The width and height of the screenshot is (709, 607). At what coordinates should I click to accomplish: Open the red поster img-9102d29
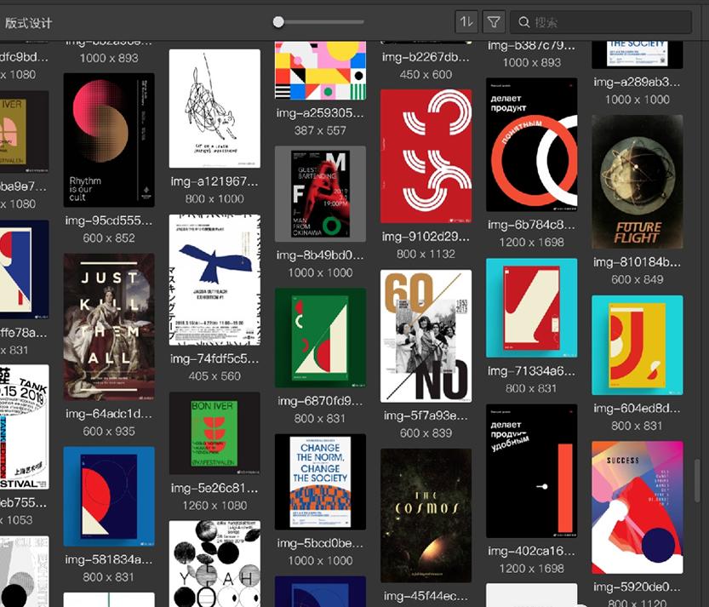tap(426, 157)
